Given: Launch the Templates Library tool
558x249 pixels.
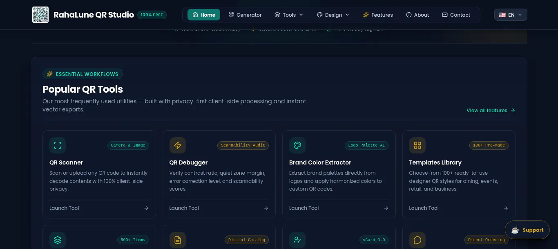Looking at the screenshot, I should coord(459,208).
